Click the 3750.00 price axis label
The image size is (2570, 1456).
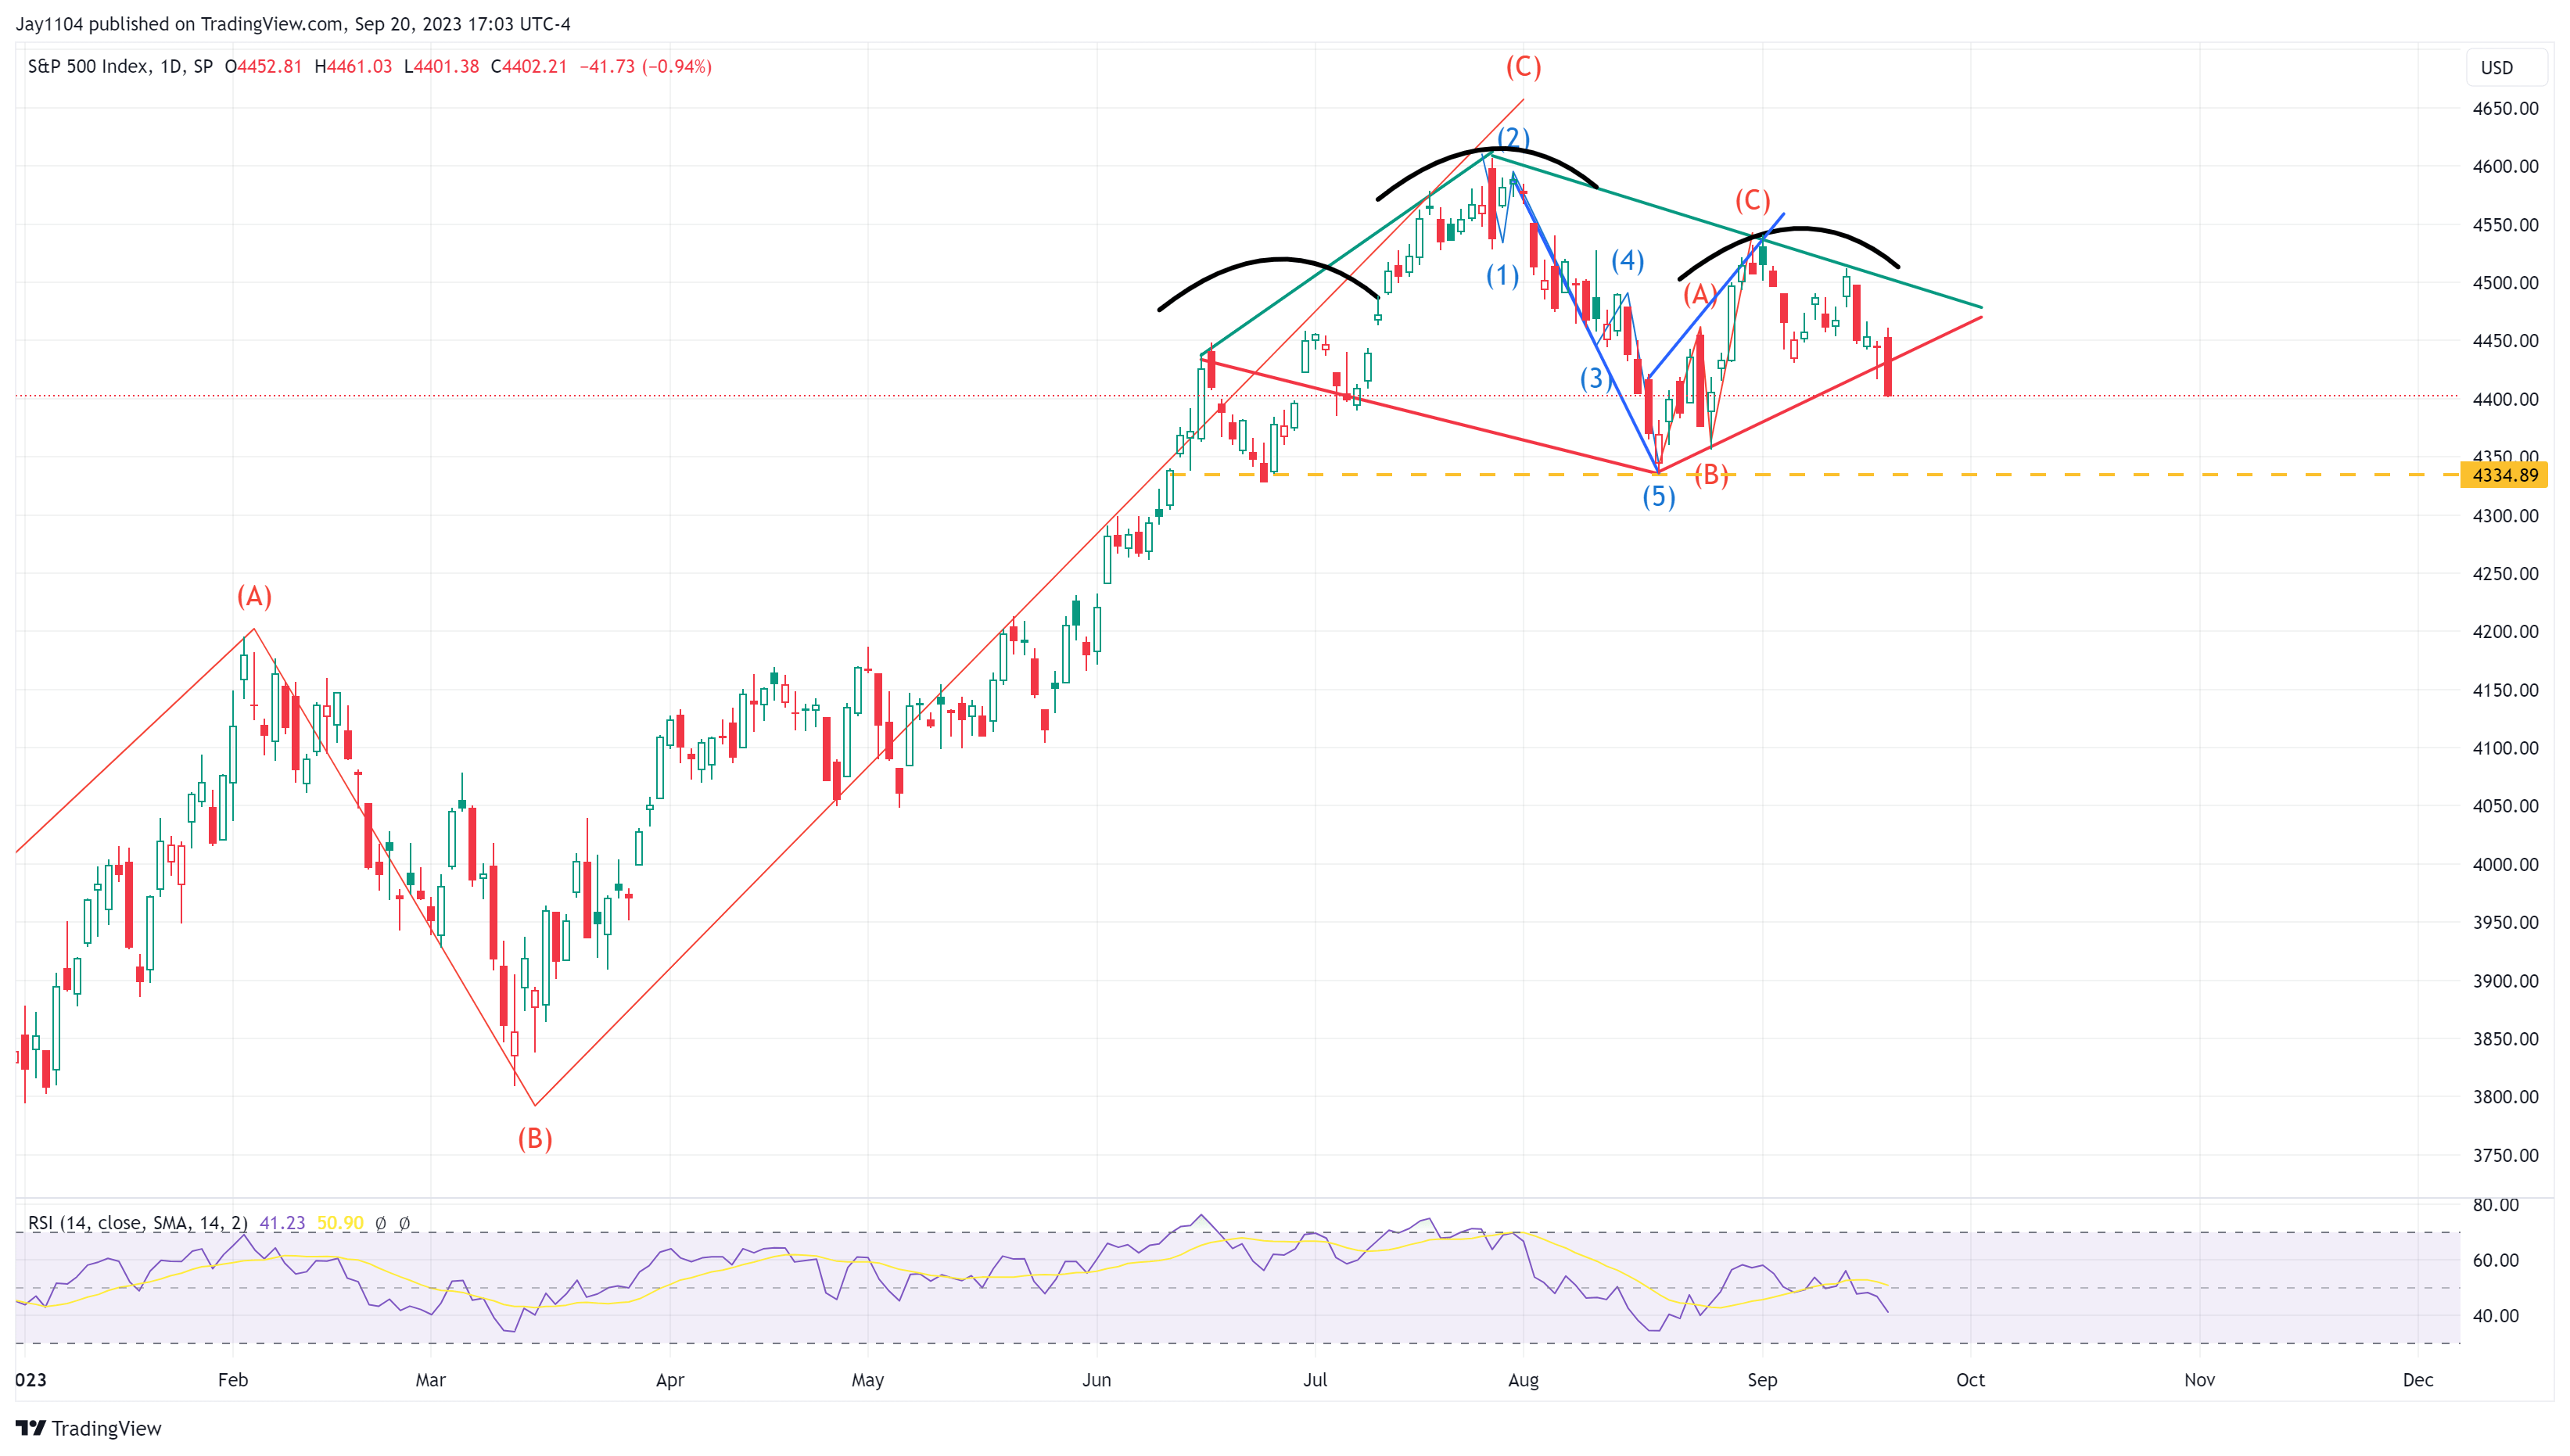[x=2505, y=1155]
